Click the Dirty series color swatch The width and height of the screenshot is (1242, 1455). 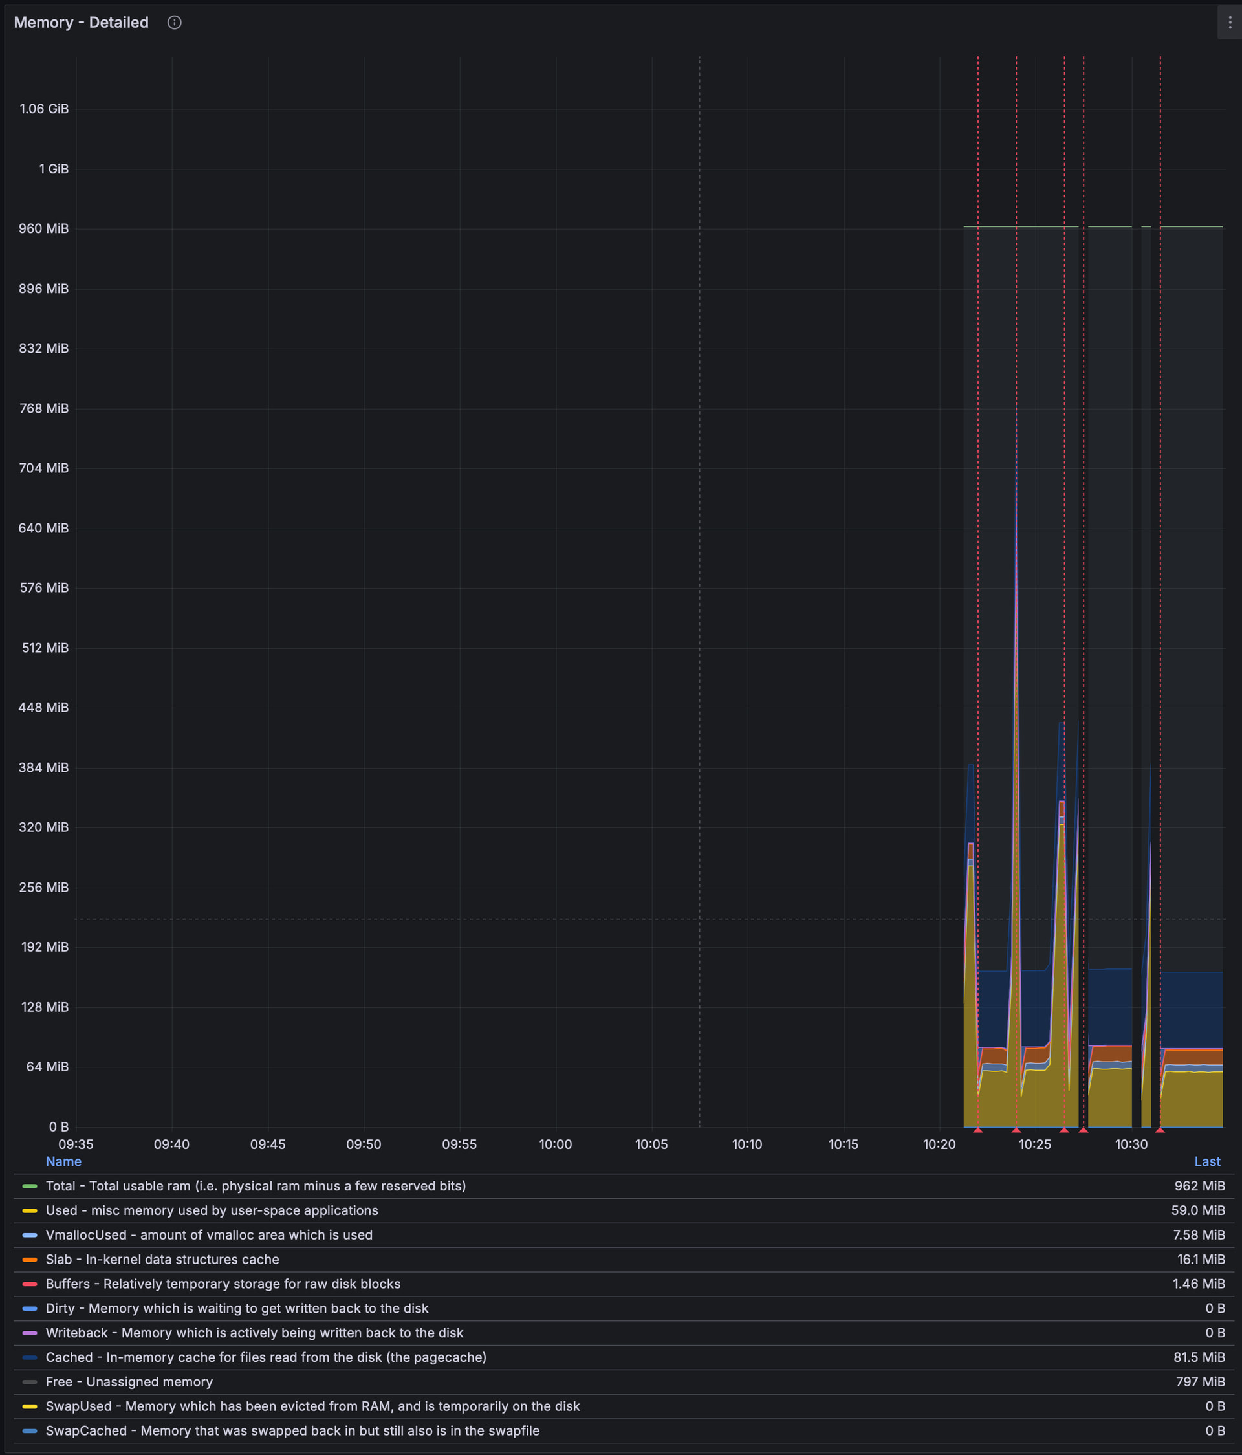pos(30,1309)
